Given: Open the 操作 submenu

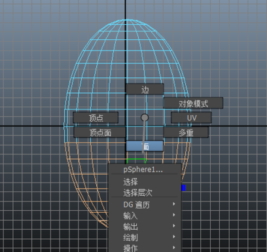Looking at the screenshot, I should 145,247.
